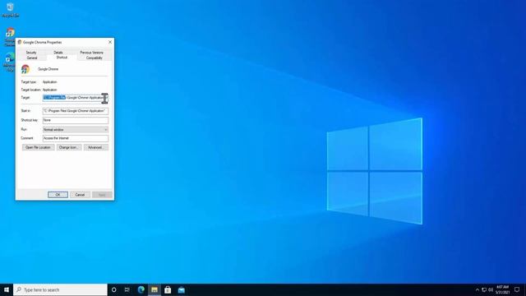This screenshot has height=296, width=526.
Task: Open the Windows Start menu
Action: click(x=7, y=289)
